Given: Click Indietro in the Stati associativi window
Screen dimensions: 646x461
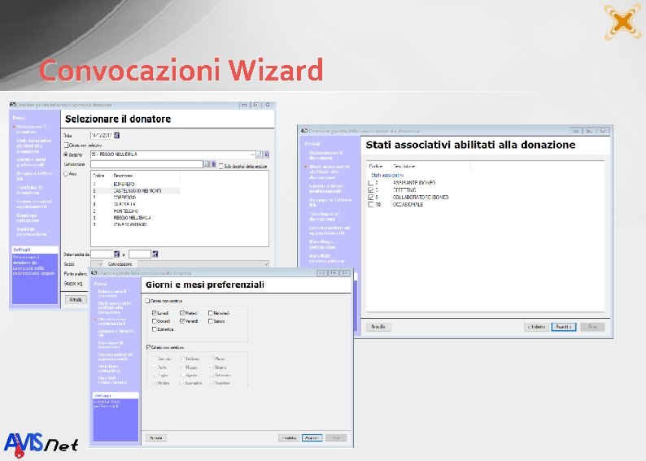Looking at the screenshot, I should (x=536, y=327).
